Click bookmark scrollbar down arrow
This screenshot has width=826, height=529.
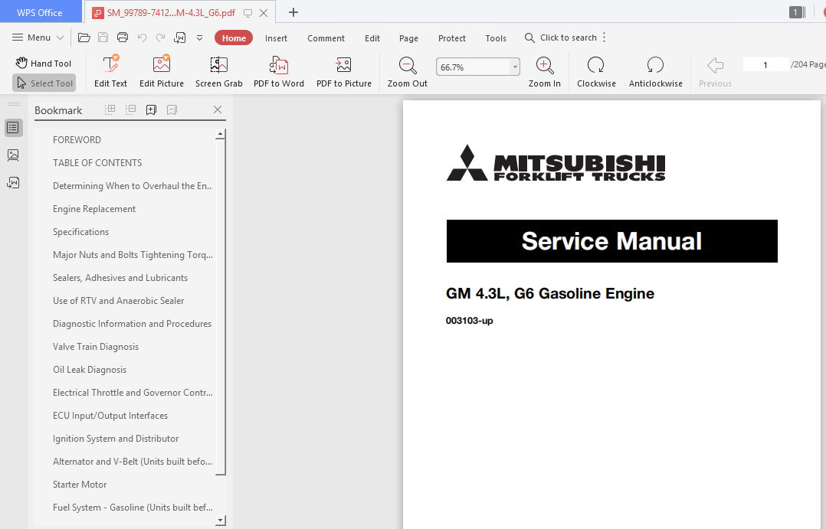(221, 521)
